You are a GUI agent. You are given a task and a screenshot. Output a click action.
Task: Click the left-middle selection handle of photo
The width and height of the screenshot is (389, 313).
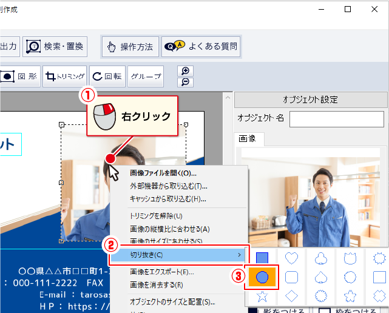tap(61, 183)
